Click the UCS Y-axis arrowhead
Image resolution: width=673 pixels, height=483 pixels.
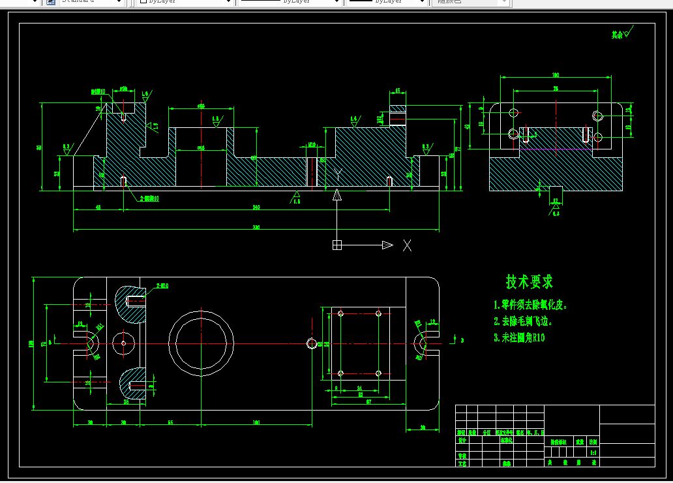337,195
